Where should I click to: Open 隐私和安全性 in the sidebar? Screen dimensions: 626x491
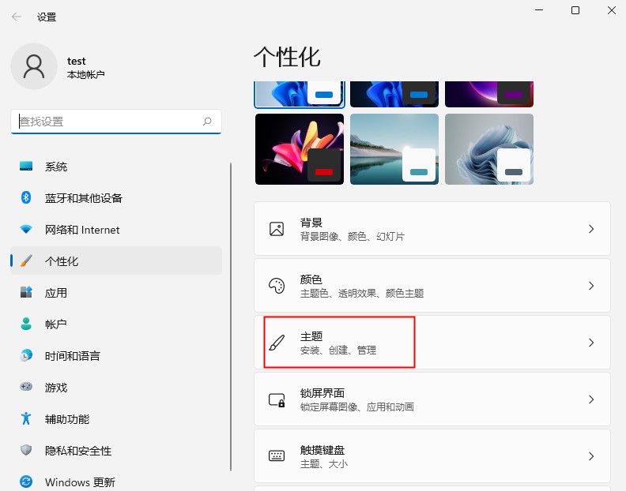(115, 450)
